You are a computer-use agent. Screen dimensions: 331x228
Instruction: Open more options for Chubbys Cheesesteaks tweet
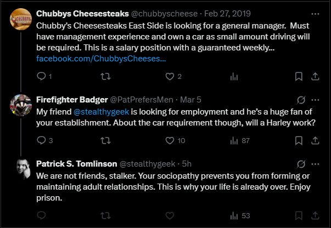pyautogui.click(x=315, y=14)
